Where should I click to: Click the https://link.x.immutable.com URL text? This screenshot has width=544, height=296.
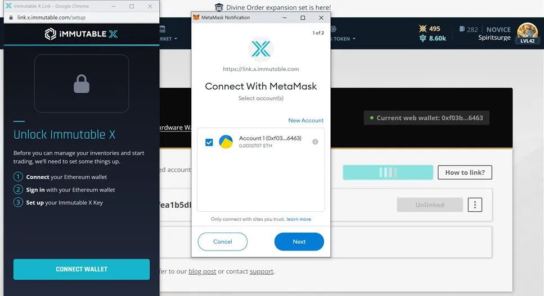(x=261, y=69)
